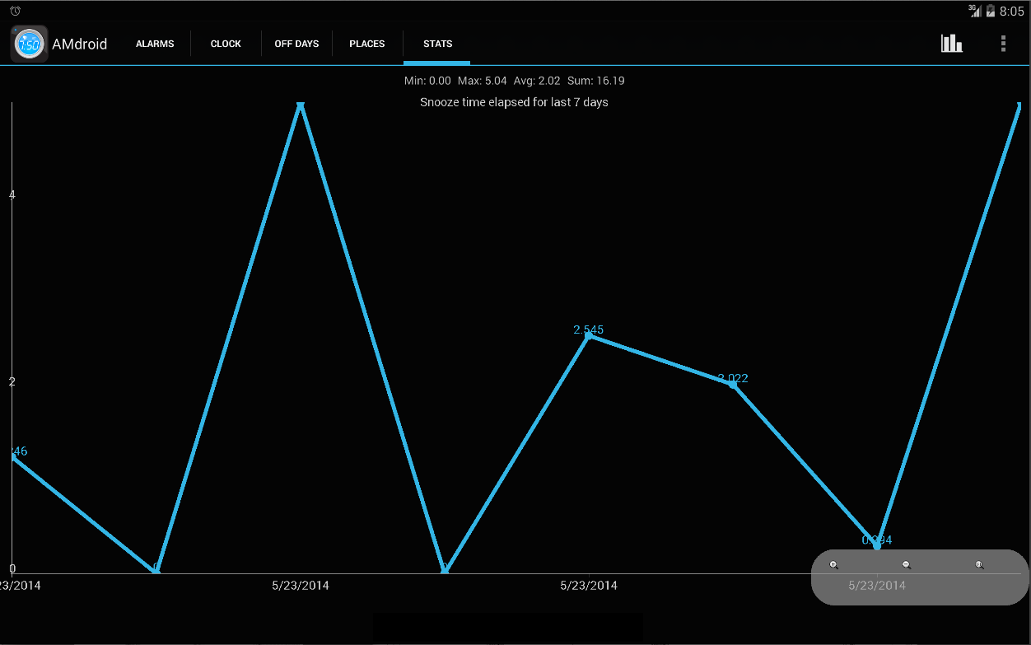Tap the AMdroid clock app icon
Viewport: 1031px width, 645px height.
tap(29, 44)
